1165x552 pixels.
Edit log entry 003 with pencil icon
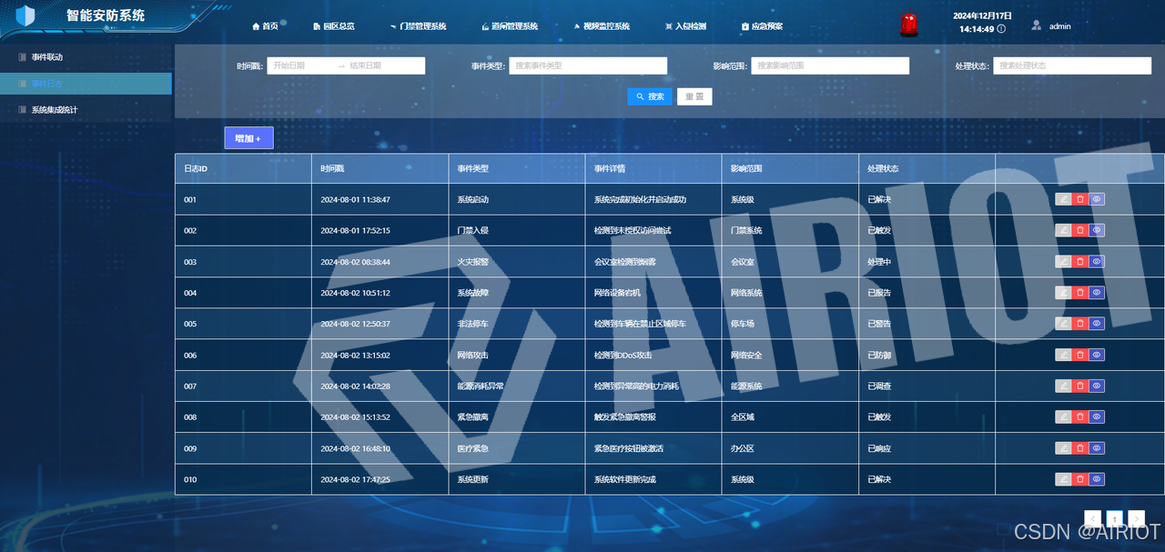point(1063,262)
